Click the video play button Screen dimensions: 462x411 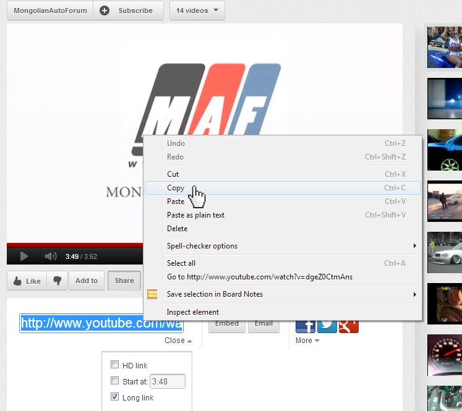point(24,256)
